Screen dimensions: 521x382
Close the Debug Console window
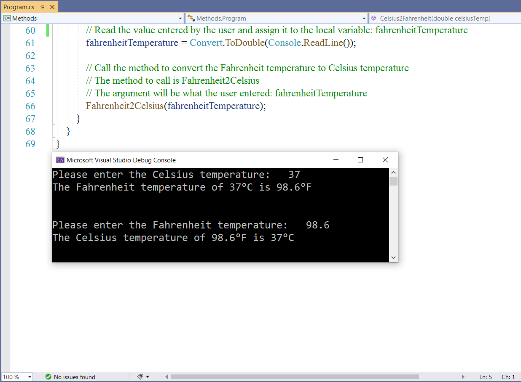(385, 160)
